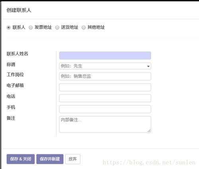Click the 联系人姓名 field label
The height and width of the screenshot is (169, 199).
pos(17,54)
